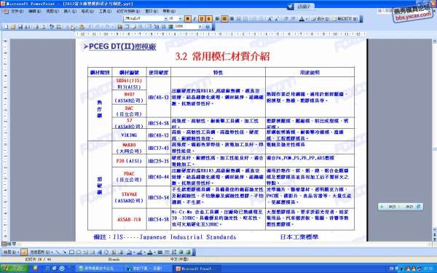Open the 格式 (Format) menu

tap(87, 11)
